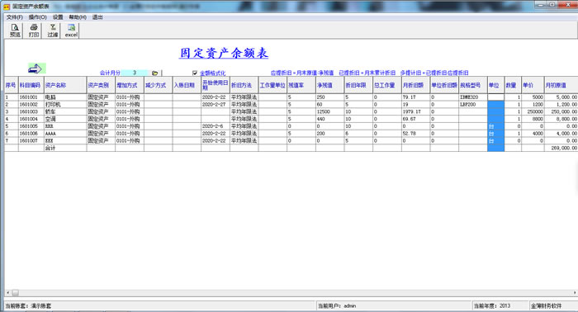
Task: Select the 减少方式 column header
Action: [159, 85]
